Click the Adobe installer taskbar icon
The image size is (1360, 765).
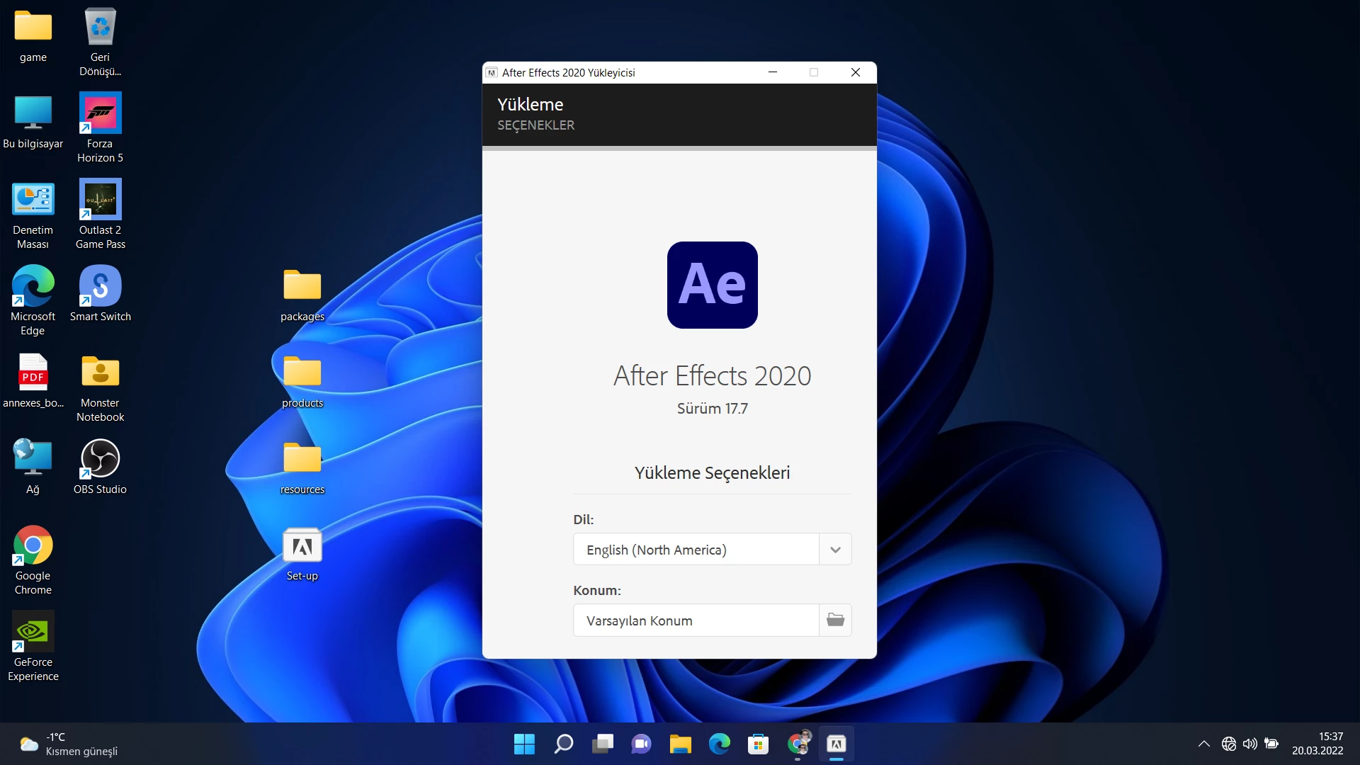point(836,744)
